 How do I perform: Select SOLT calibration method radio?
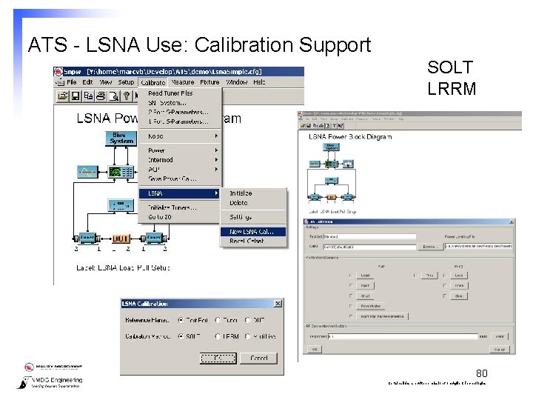(x=181, y=336)
